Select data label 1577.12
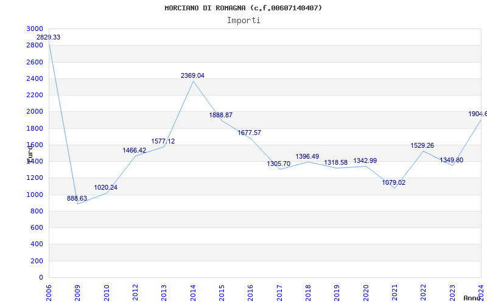Image resolution: width=487 pixels, height=304 pixels. pyautogui.click(x=163, y=142)
